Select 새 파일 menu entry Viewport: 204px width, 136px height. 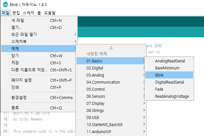point(38,20)
